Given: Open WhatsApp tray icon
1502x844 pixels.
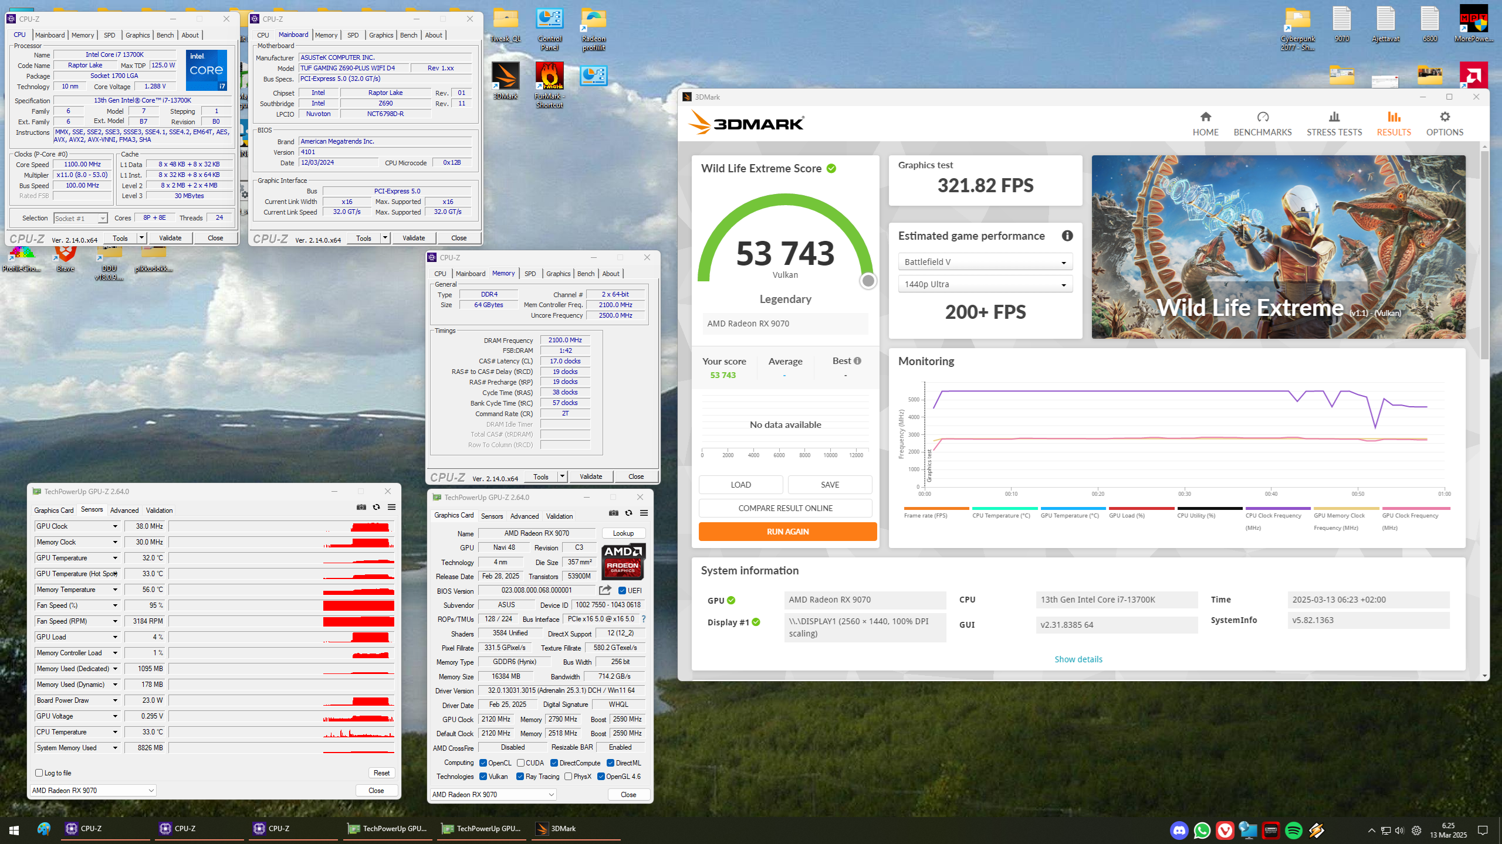Looking at the screenshot, I should [1202, 831].
